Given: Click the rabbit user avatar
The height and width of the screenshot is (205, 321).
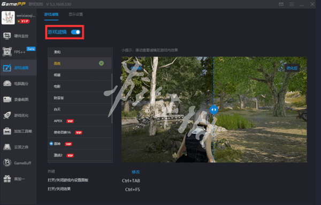Looking at the screenshot, I should [x=8, y=18].
